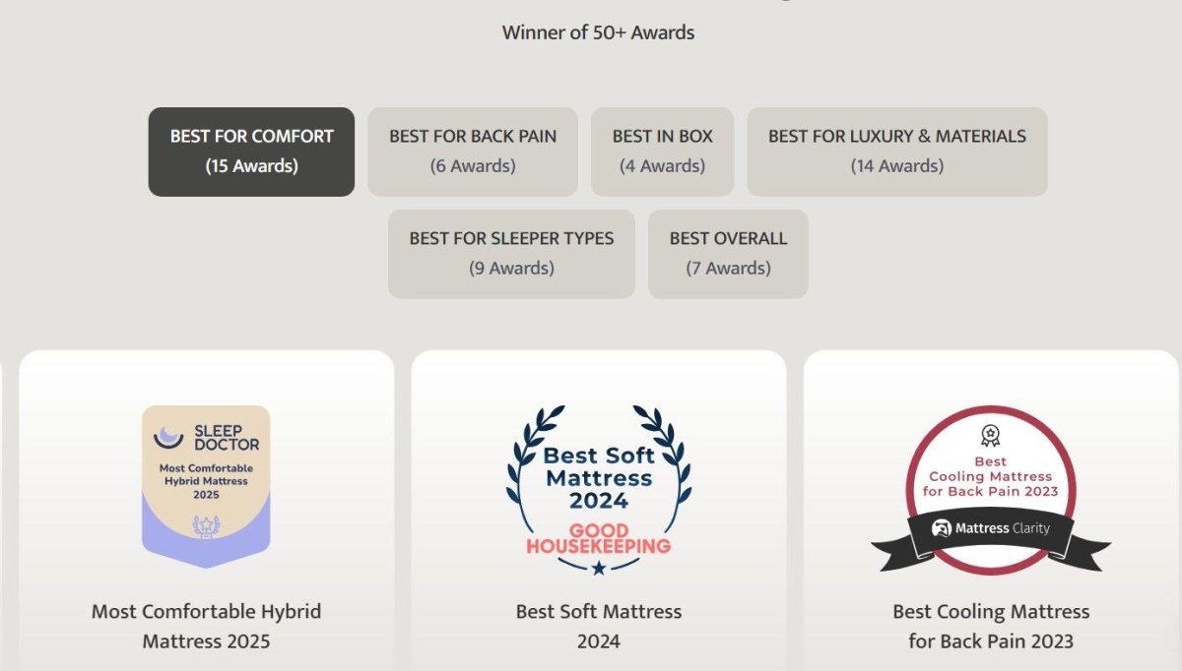Image resolution: width=1182 pixels, height=671 pixels.
Task: Click trophy emblem at bottom of Sleep Doctor badge
Action: 206,527
